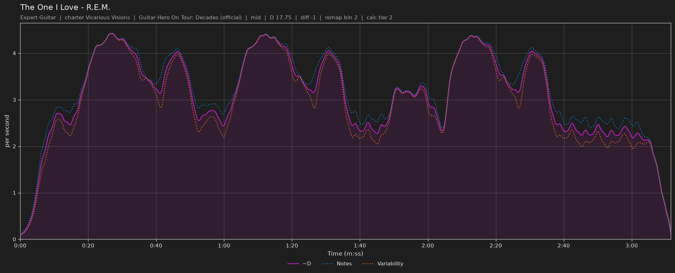675x273 pixels.
Task: Click 'calc tier 2' in the subtitle
Action: pyautogui.click(x=380, y=18)
